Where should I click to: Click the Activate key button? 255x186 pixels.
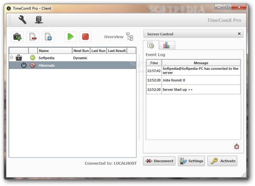tap(222, 161)
